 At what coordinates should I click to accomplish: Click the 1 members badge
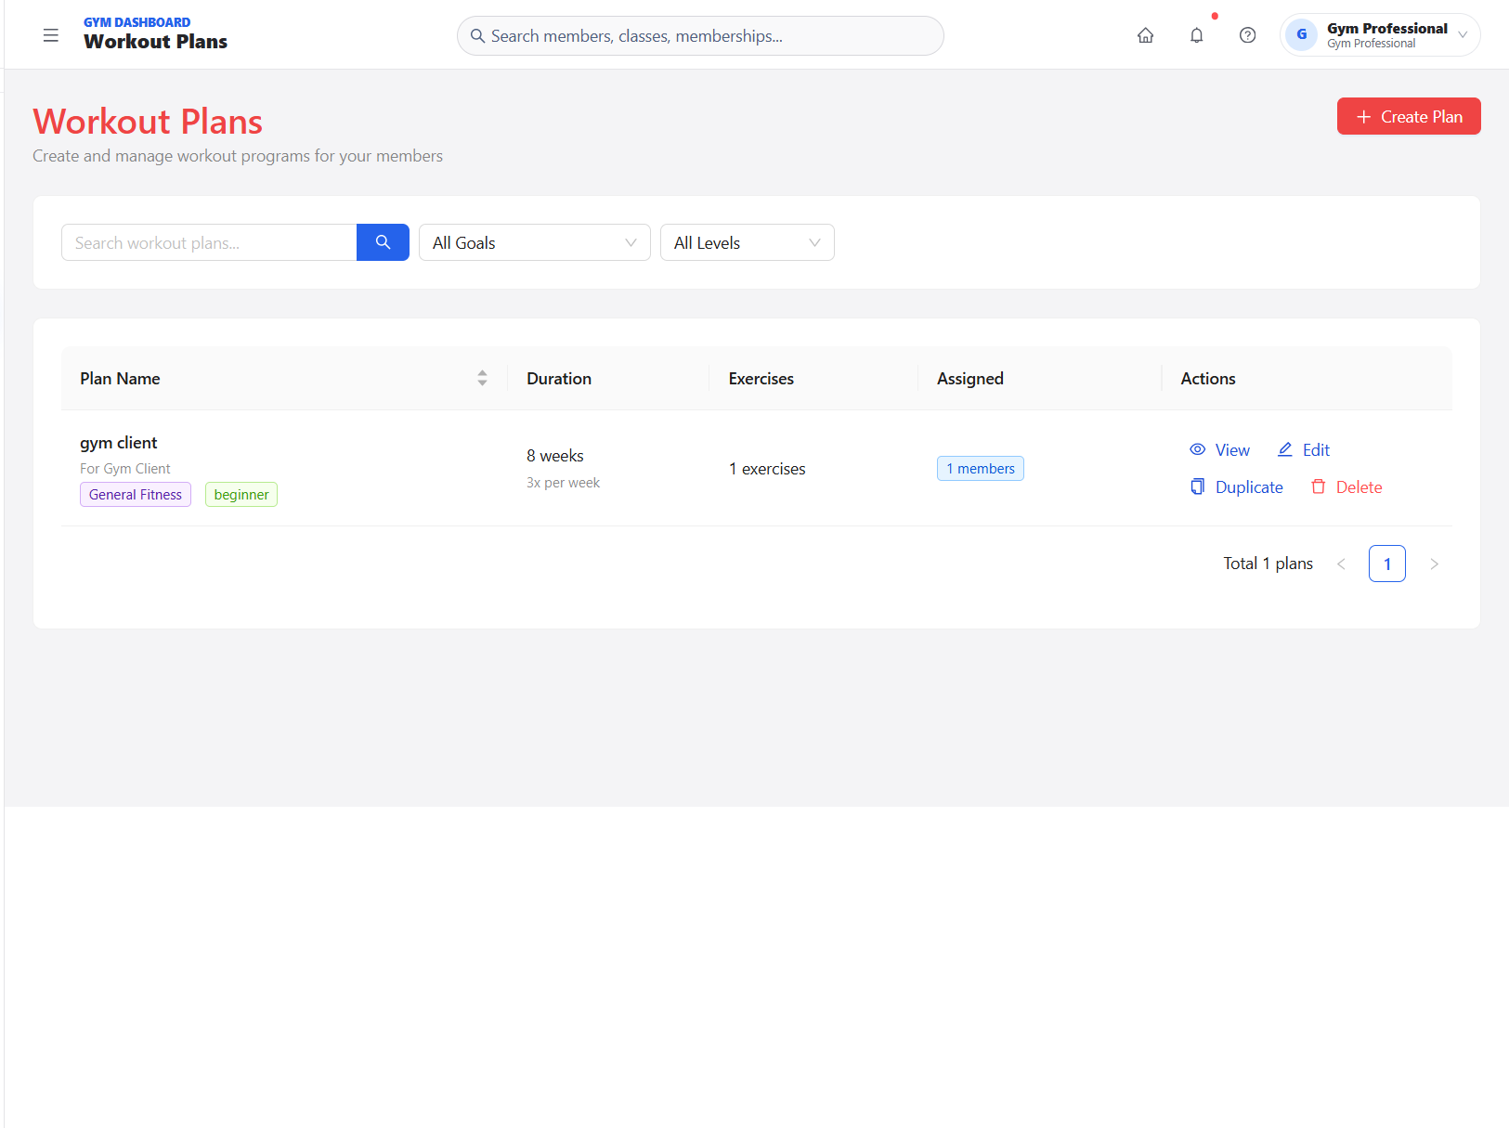tap(980, 469)
